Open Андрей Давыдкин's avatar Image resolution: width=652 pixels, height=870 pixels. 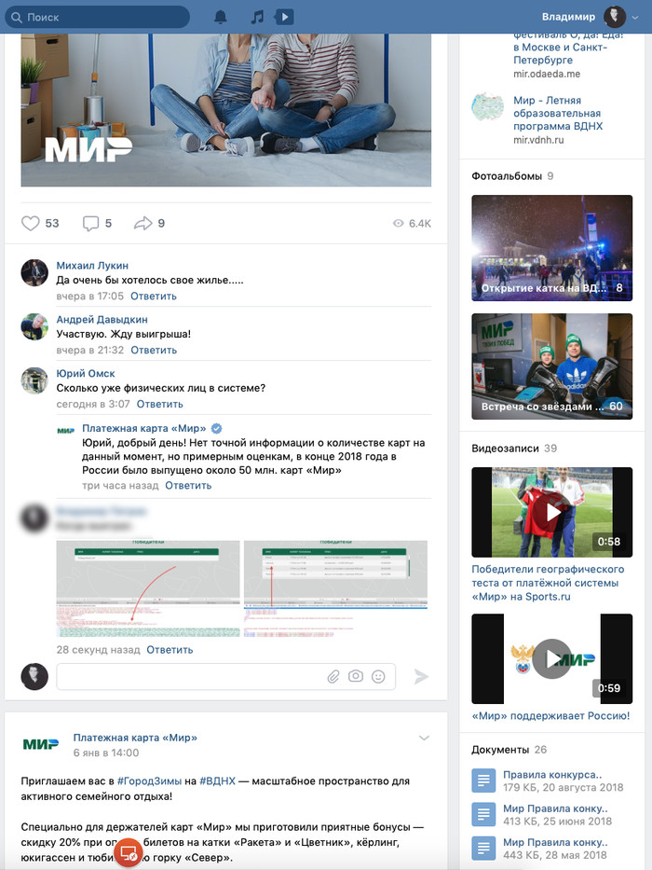(34, 326)
